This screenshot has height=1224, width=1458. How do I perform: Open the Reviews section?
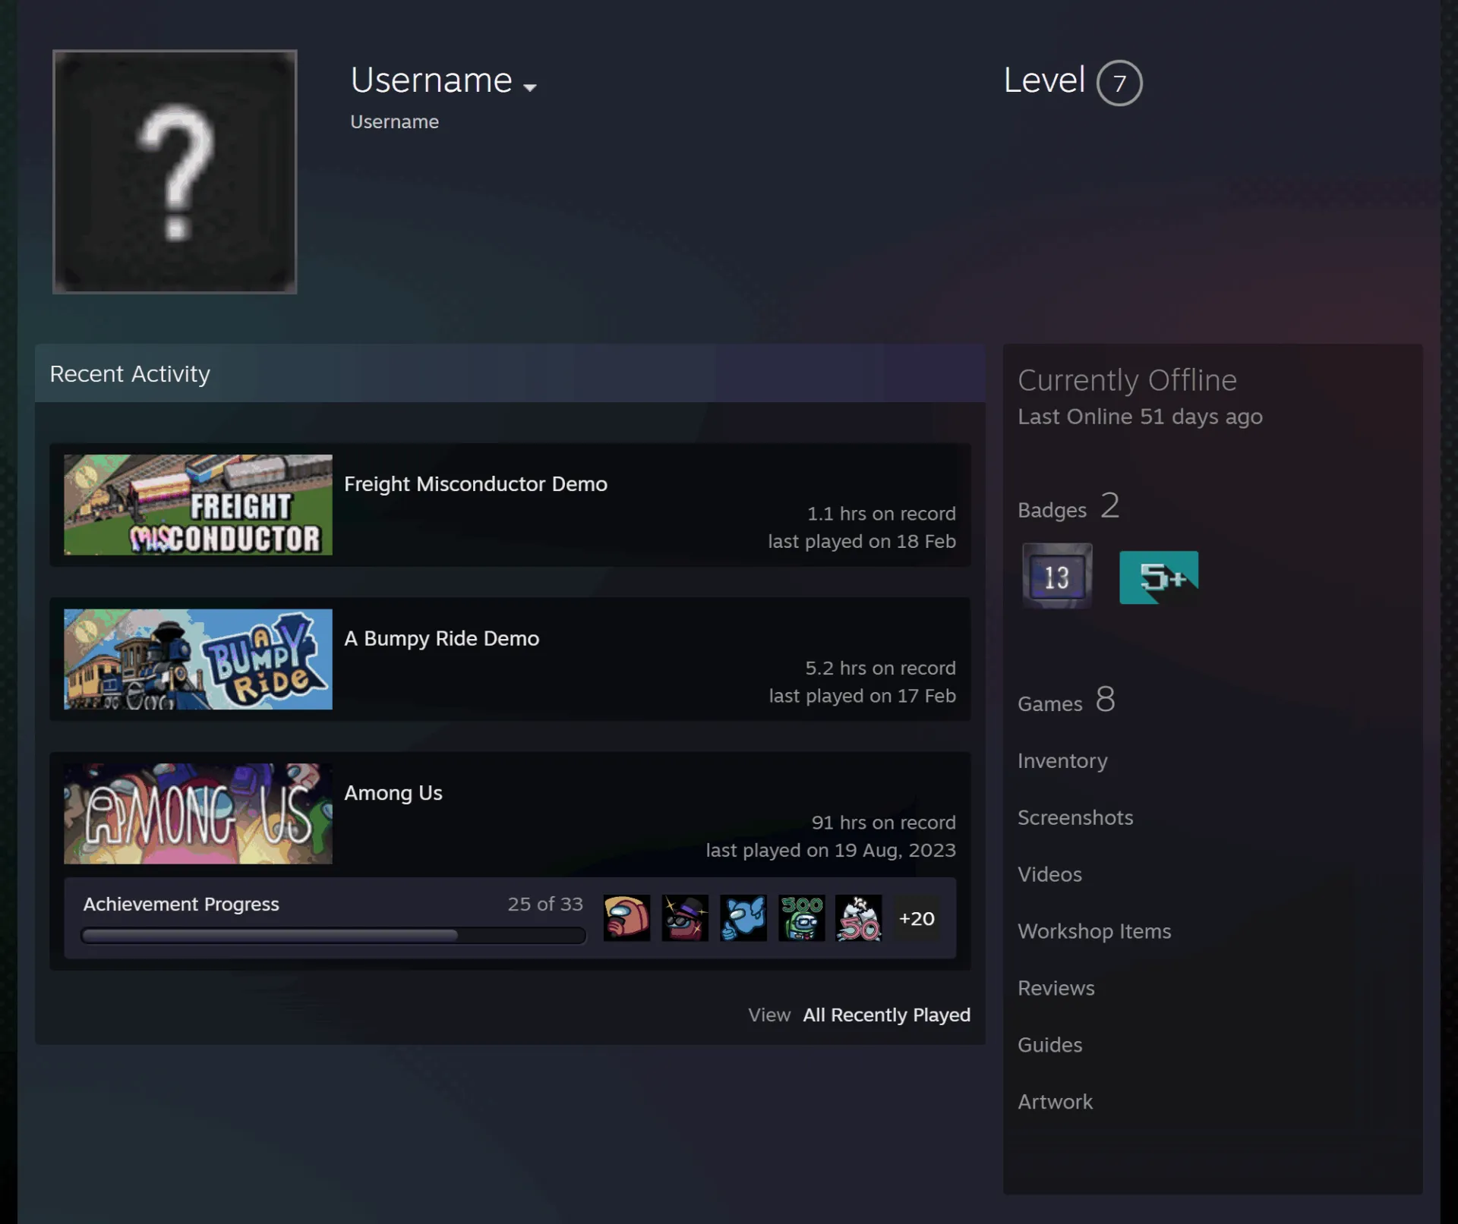pyautogui.click(x=1056, y=988)
